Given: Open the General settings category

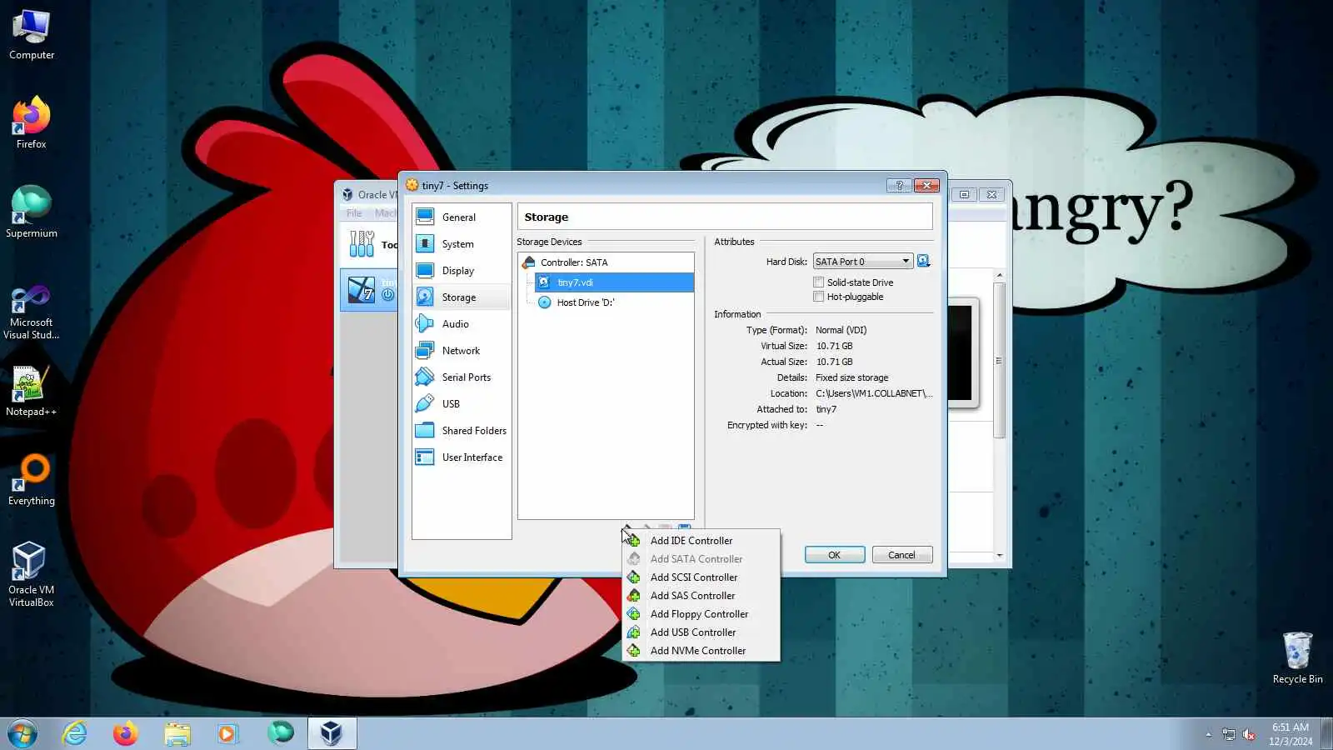Looking at the screenshot, I should click(x=462, y=217).
